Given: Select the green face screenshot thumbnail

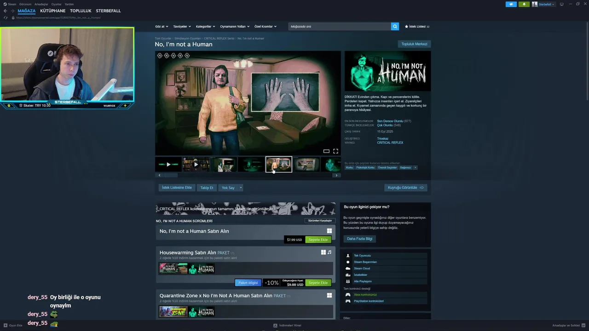Looking at the screenshot, I should tap(251, 164).
